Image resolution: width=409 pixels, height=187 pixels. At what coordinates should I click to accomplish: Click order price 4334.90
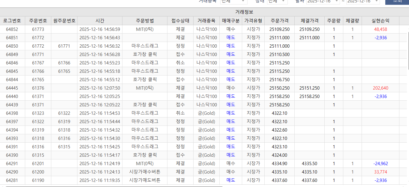pyautogui.click(x=279, y=164)
